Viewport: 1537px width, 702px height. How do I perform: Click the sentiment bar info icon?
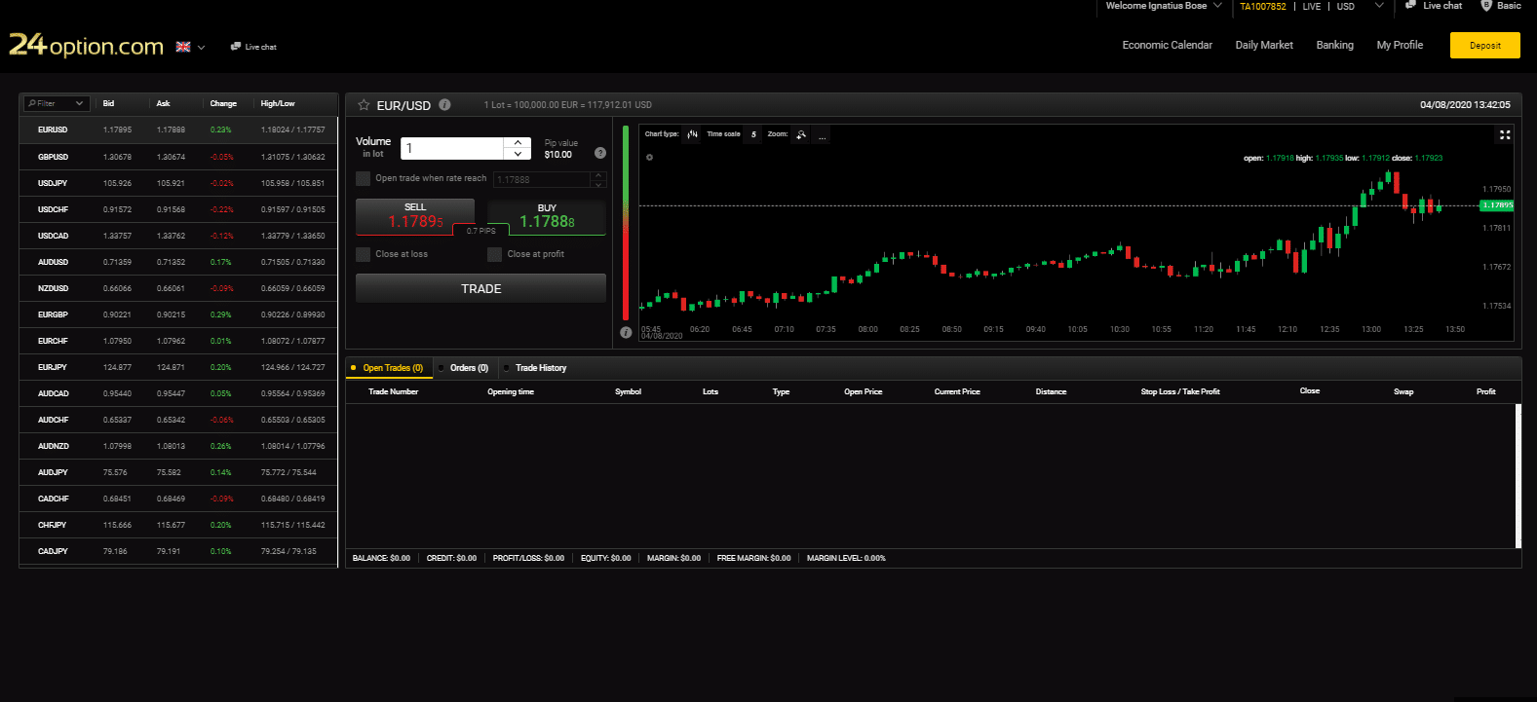coord(626,332)
